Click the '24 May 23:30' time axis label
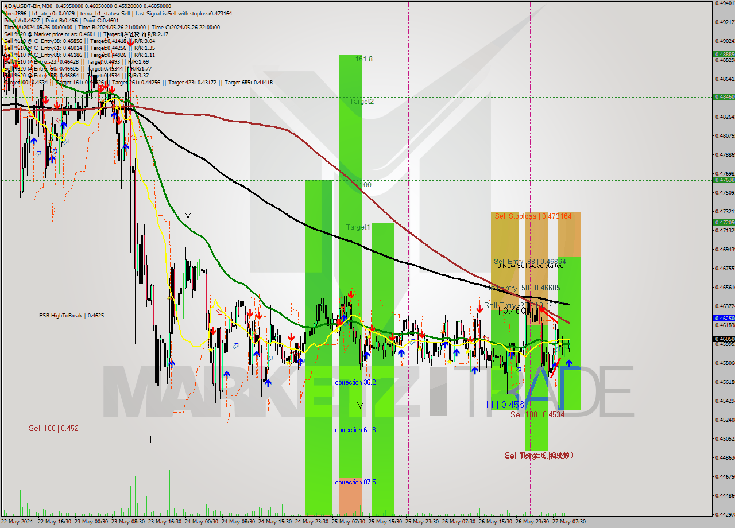The width and height of the screenshot is (735, 528). click(311, 522)
